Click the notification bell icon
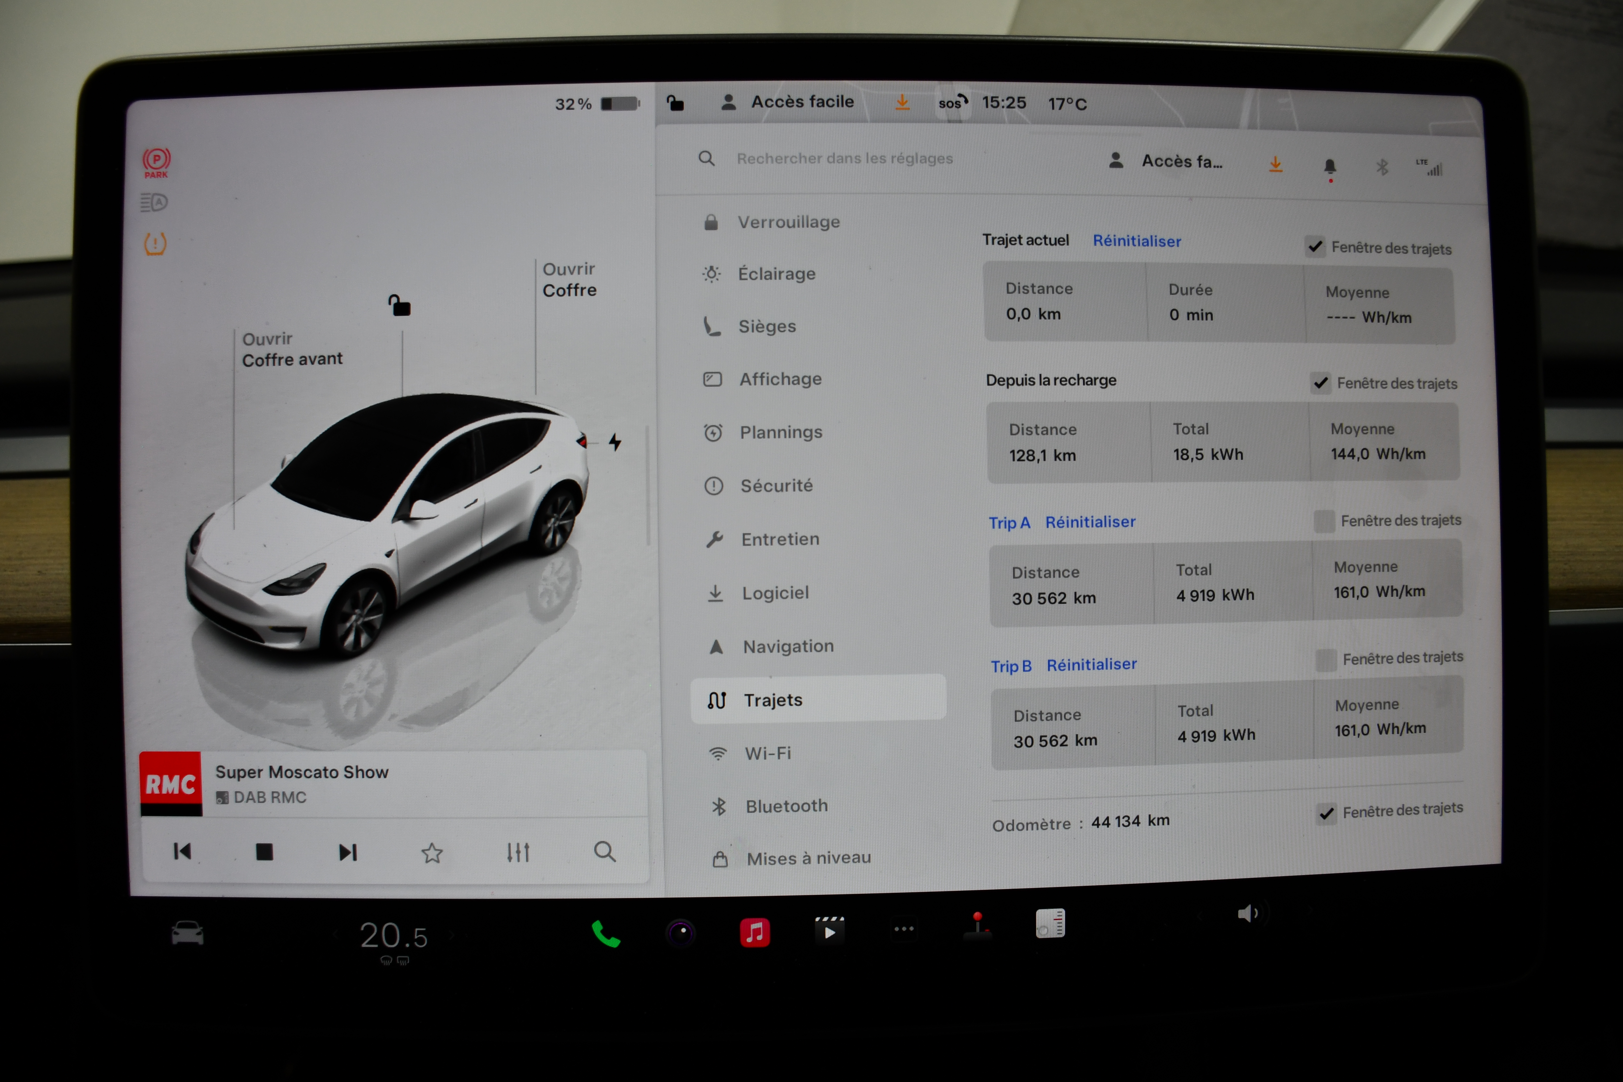Viewport: 1623px width, 1082px height. 1330,167
